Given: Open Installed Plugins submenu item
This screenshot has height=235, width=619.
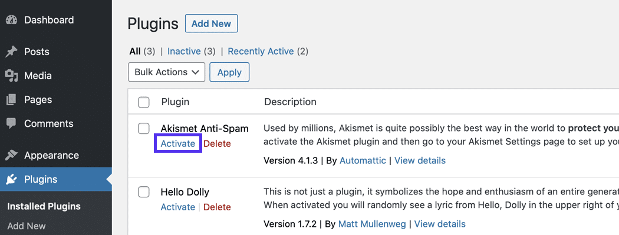Looking at the screenshot, I should (x=44, y=206).
